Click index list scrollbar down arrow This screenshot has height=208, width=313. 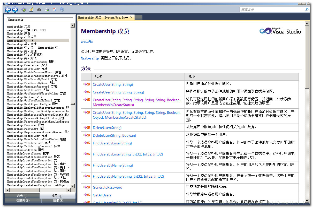tap(73, 186)
